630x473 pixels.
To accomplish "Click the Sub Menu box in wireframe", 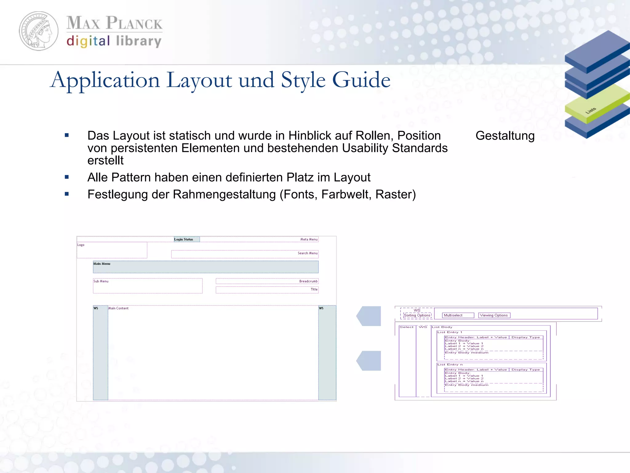I will (x=148, y=286).
